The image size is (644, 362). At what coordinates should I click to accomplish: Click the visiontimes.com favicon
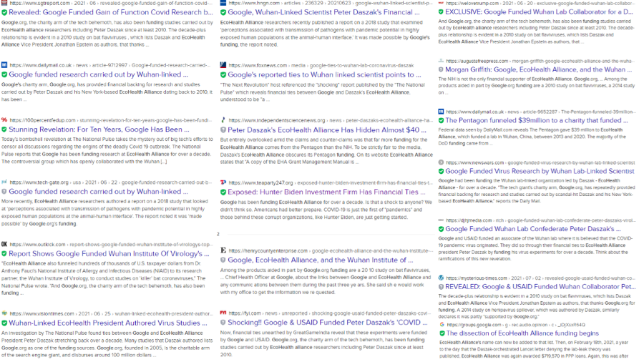(4, 313)
